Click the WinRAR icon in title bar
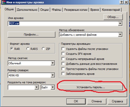Viewport: 130px width, 107px height. [4, 2]
